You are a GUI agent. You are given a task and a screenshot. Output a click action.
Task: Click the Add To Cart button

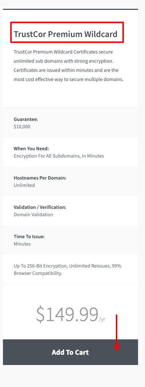(x=70, y=352)
